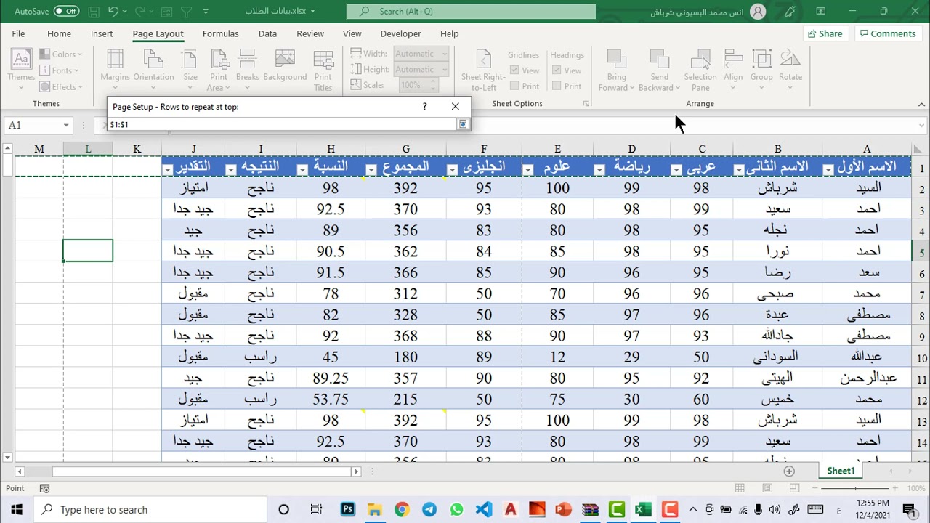Click the Selection Pane icon
Screen dimensions: 930x523
[x=700, y=70]
